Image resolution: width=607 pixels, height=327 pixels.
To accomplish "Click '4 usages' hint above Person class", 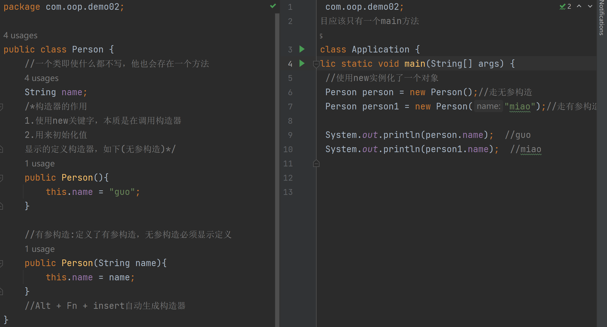I will (x=20, y=35).
